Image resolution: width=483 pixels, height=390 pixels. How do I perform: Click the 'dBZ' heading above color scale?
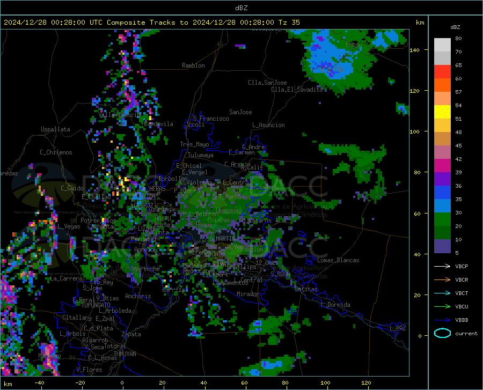click(455, 27)
